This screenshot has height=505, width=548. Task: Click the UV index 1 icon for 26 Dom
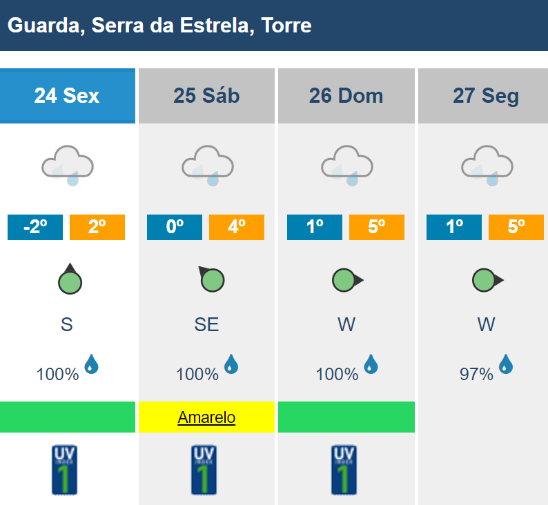tap(344, 470)
